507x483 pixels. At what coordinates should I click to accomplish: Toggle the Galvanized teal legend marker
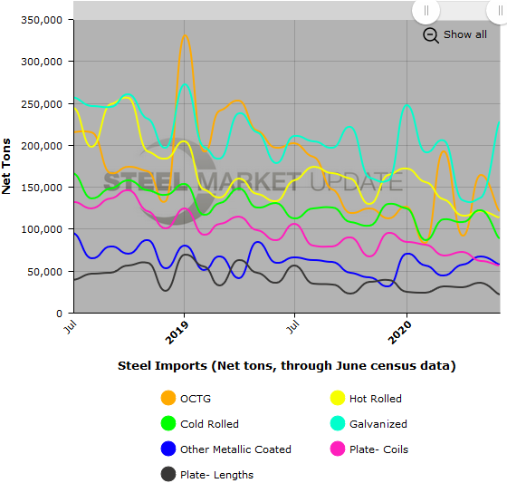pyautogui.click(x=338, y=423)
